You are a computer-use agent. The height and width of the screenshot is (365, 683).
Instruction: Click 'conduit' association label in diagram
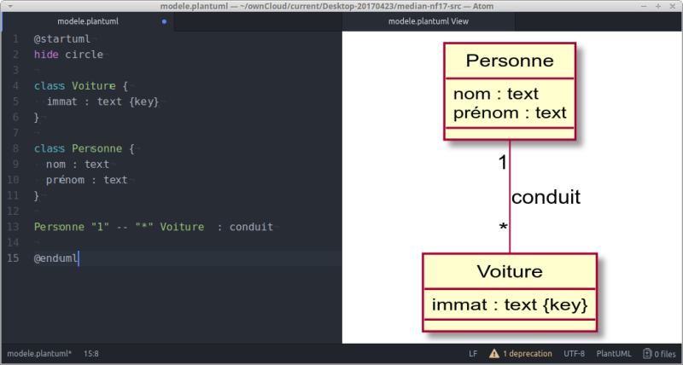(546, 198)
